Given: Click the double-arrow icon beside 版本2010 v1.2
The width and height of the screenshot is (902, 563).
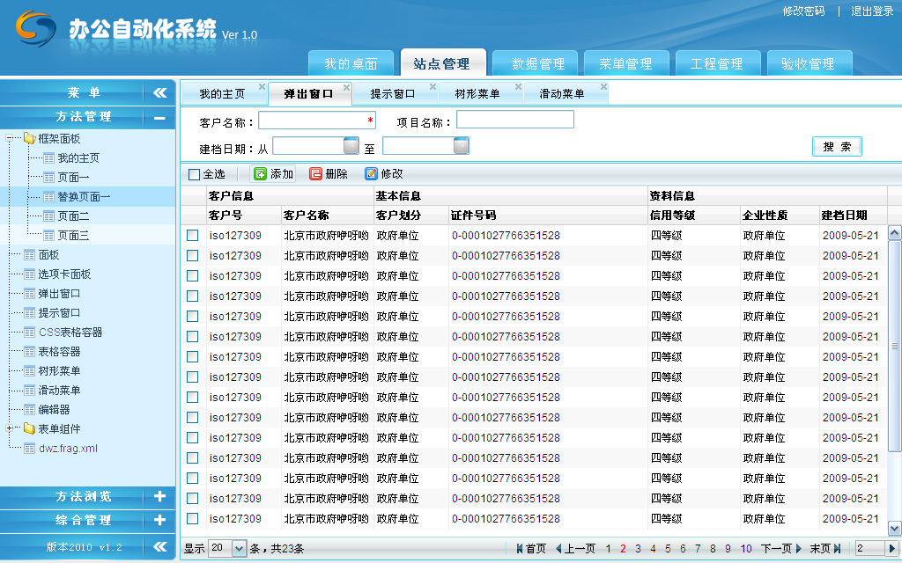Looking at the screenshot, I should click(160, 546).
